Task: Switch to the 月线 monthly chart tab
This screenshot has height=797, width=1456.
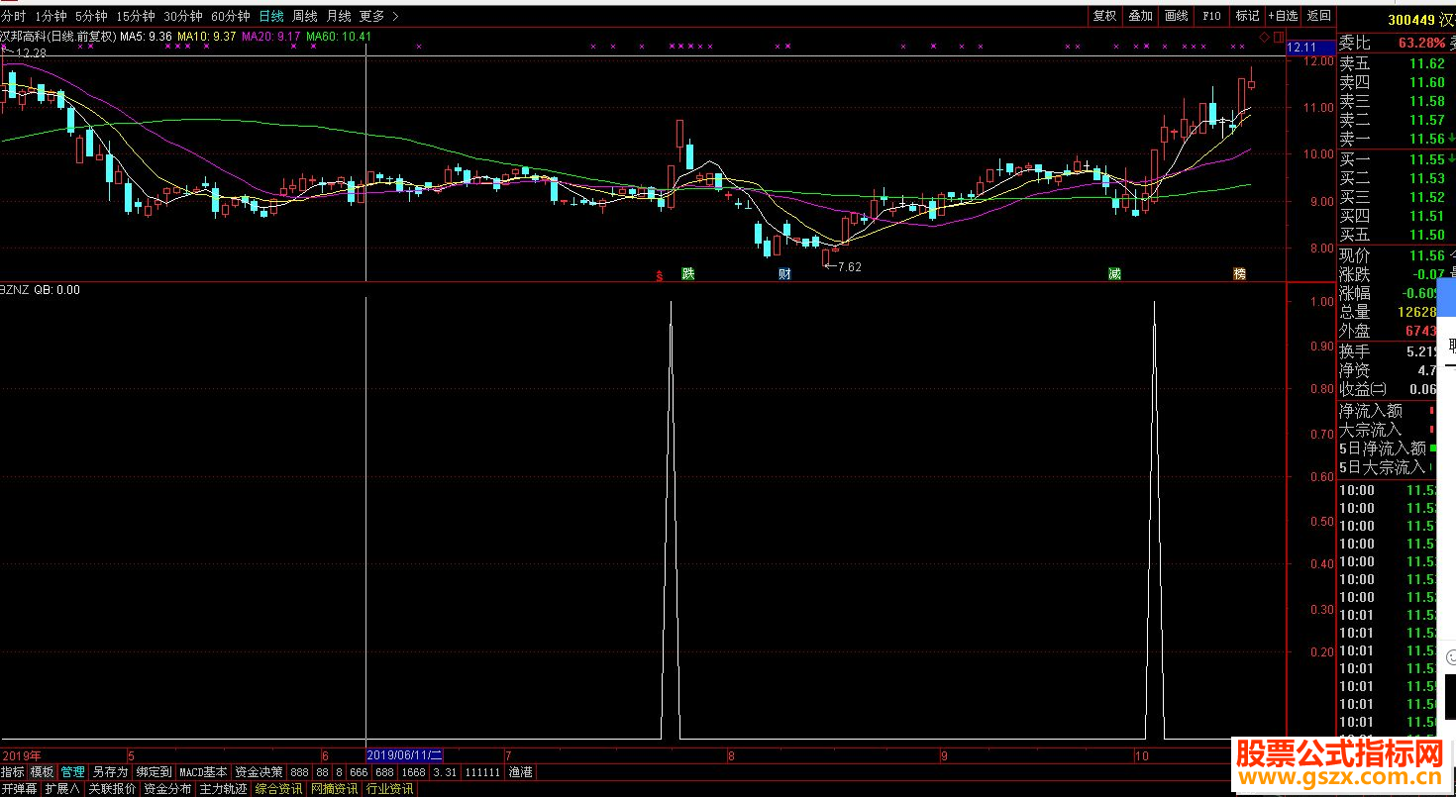Action: click(x=338, y=16)
